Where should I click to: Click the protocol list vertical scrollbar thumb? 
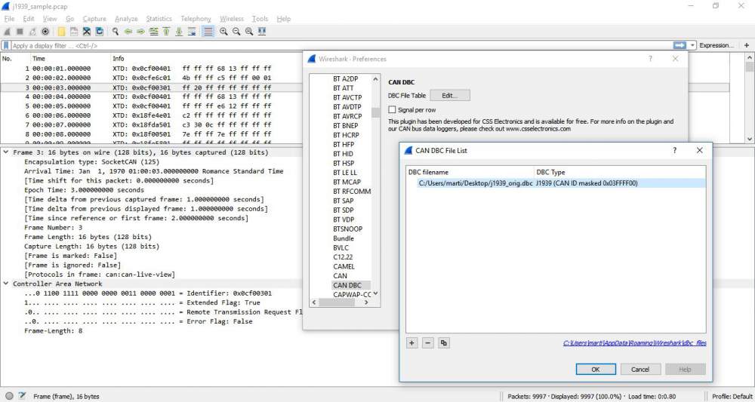[375, 113]
